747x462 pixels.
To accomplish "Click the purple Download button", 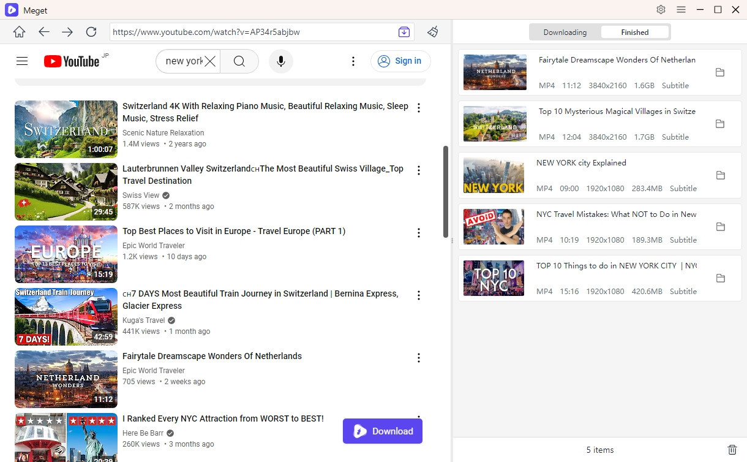I will pyautogui.click(x=383, y=431).
